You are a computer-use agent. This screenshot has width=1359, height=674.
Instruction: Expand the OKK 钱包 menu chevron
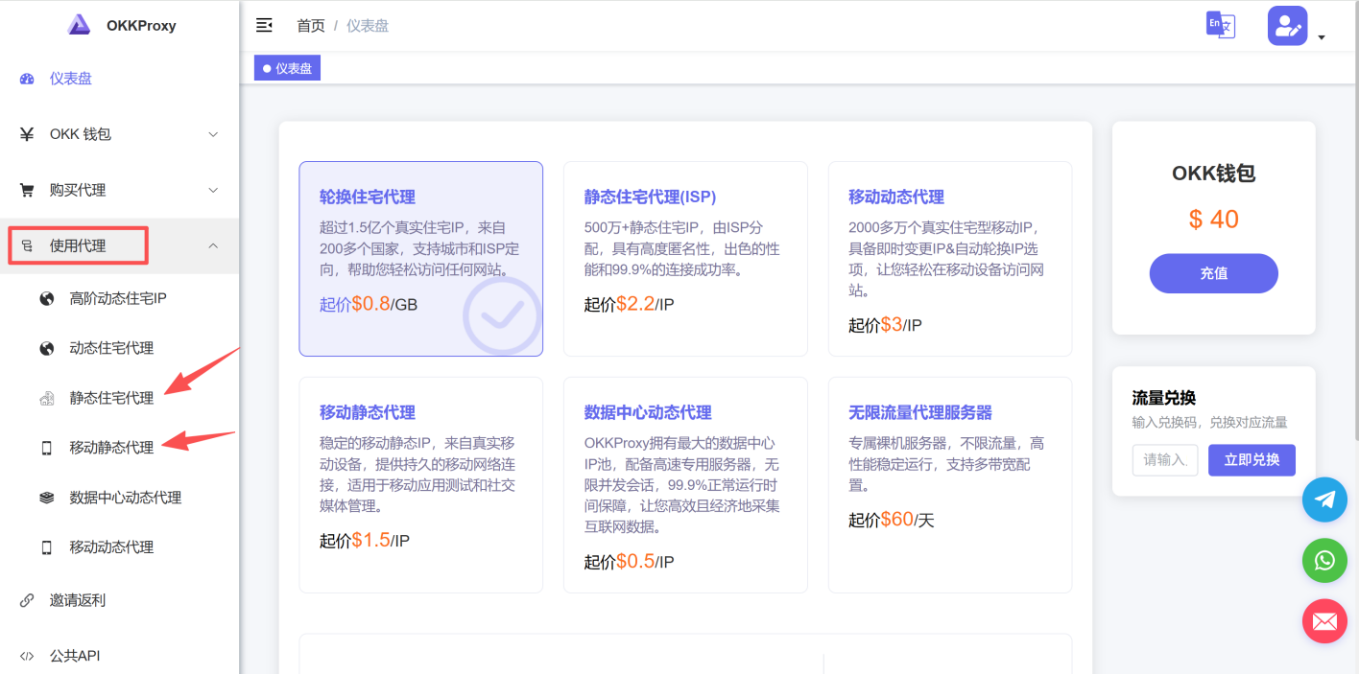213,134
